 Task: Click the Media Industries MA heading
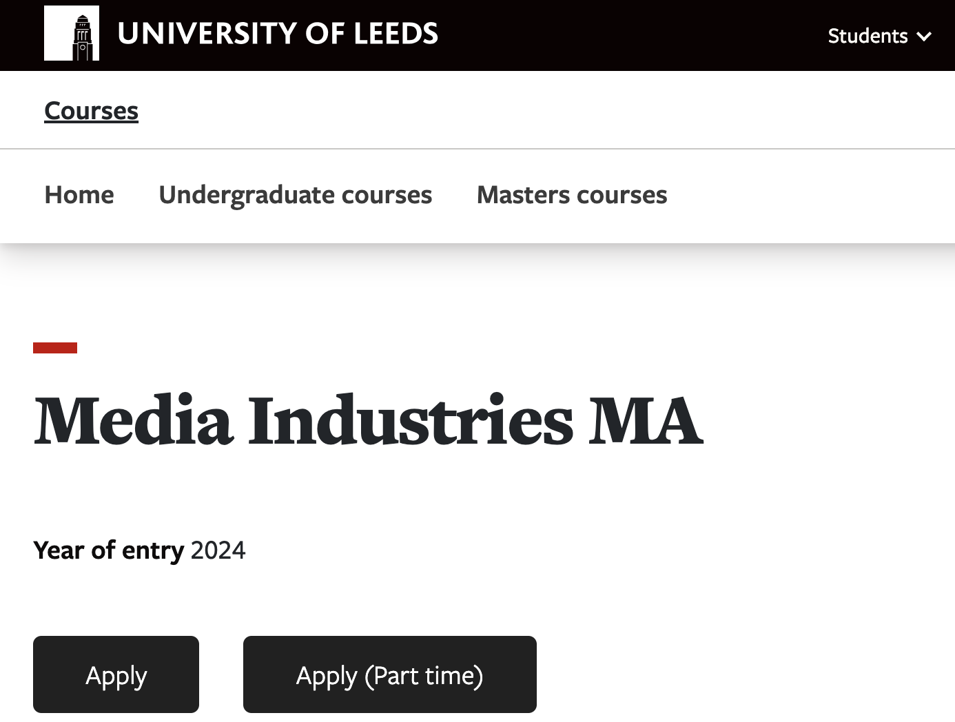pos(368,420)
